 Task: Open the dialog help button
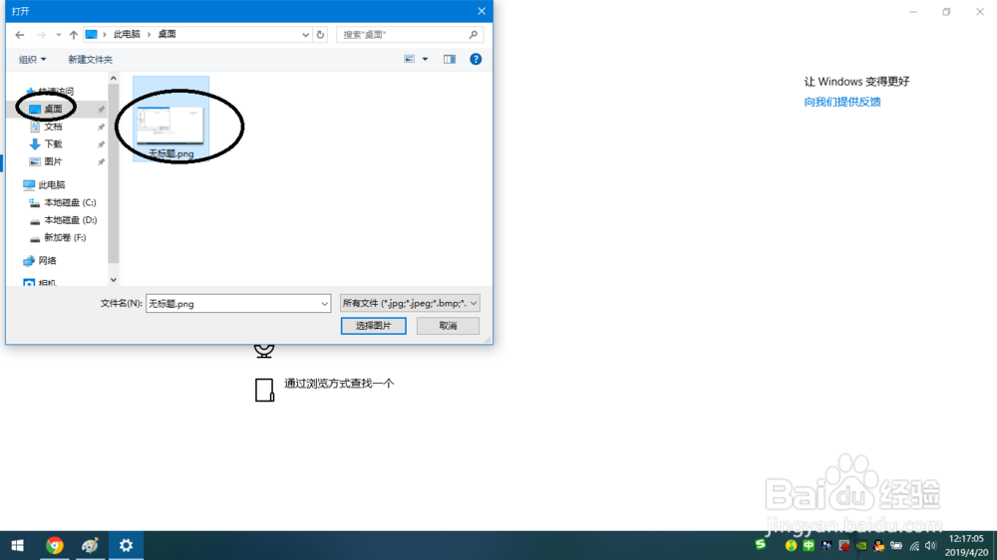[x=476, y=59]
